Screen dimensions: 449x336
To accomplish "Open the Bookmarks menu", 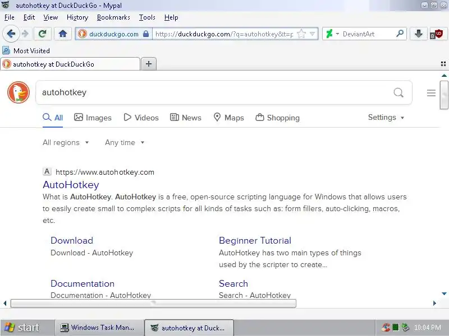I will [x=113, y=17].
